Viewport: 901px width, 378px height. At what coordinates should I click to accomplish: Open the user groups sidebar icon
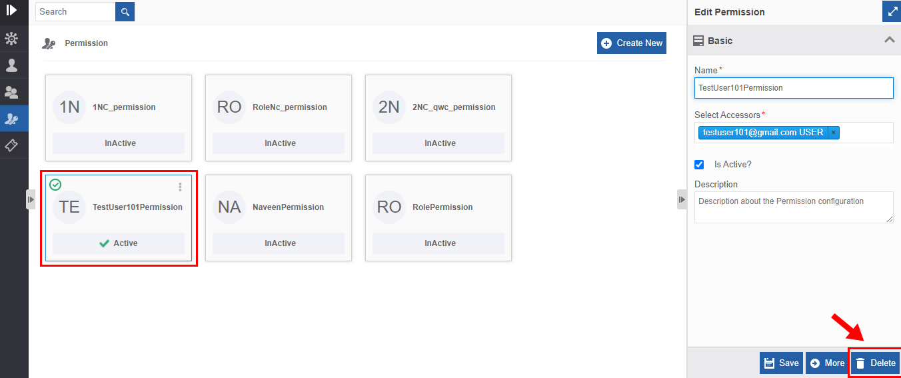click(x=11, y=92)
